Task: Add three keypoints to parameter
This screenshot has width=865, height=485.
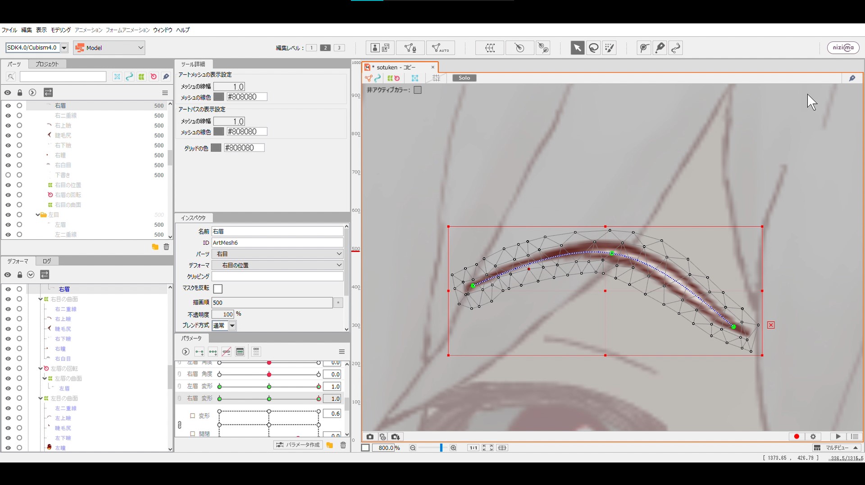Action: (213, 352)
